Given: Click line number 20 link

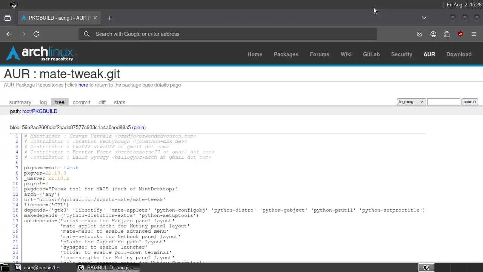Looking at the screenshot, I should (x=15, y=236).
